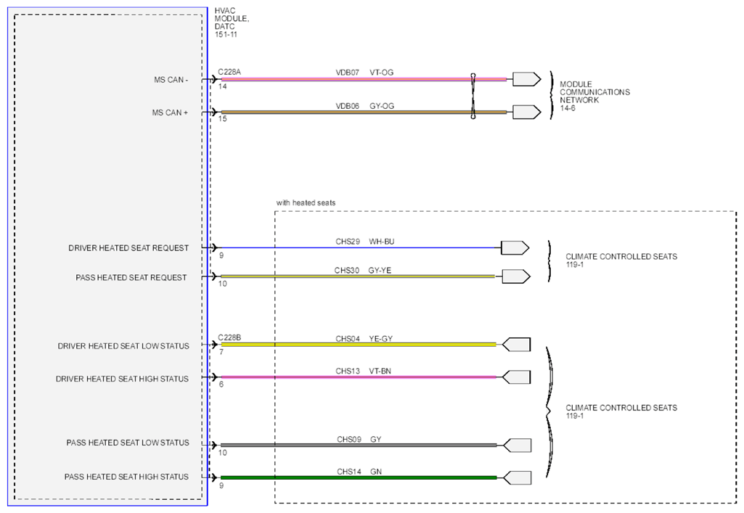This screenshot has height=513, width=744.
Task: Select pin 9 on pass heated seat high status
Action: [x=221, y=485]
